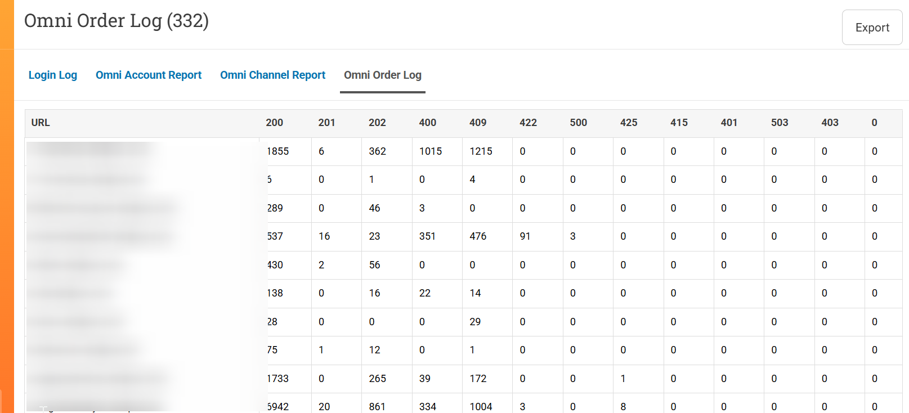909x413 pixels.
Task: Click the cell with value 46
Action: pos(374,208)
